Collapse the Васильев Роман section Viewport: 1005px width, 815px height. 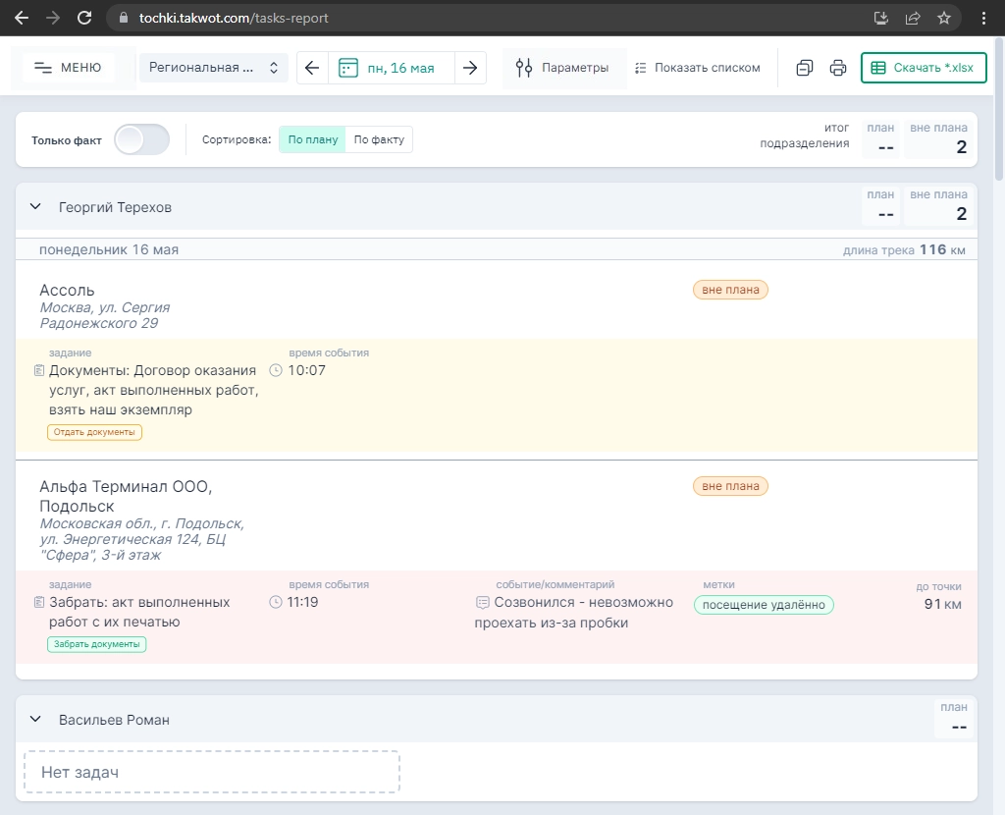[35, 720]
